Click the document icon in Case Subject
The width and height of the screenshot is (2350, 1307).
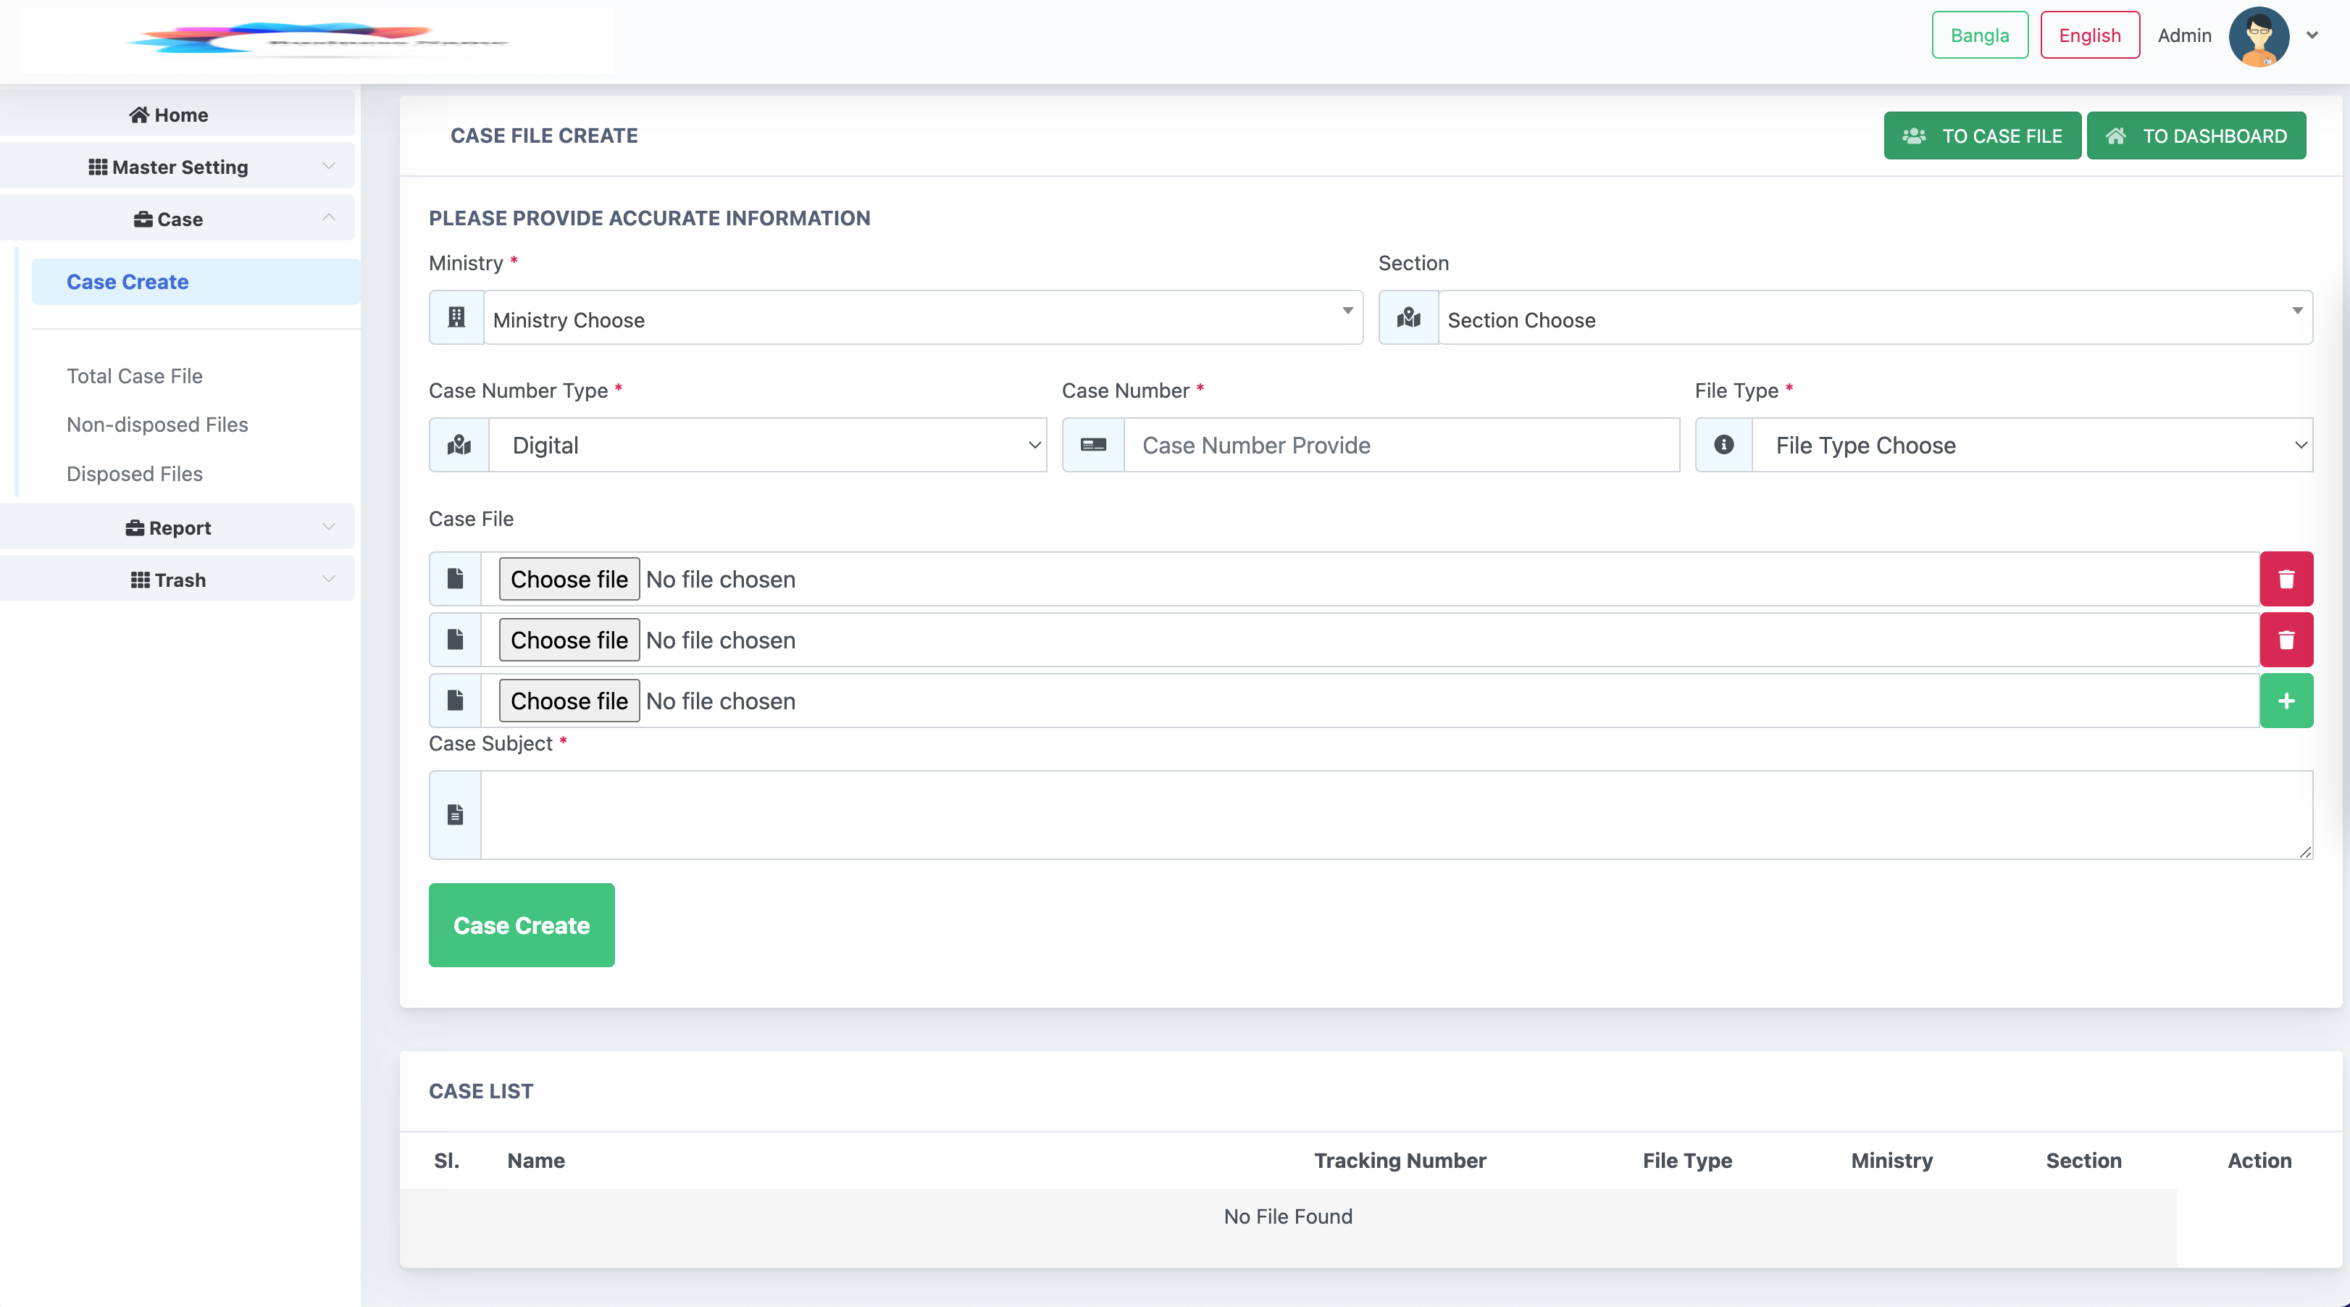point(455,814)
